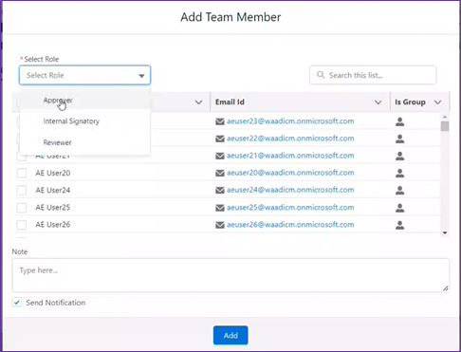The image size is (461, 352).
Task: Open aeuser25@waadicm.onmicrosoft.com email link
Action: click(290, 208)
